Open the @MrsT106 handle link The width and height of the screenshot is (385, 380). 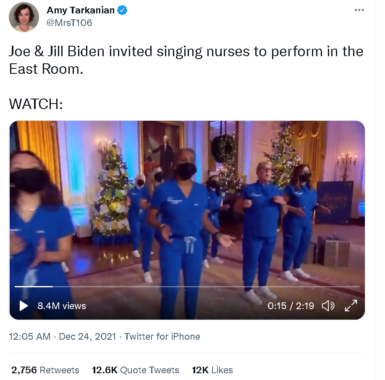tap(69, 23)
